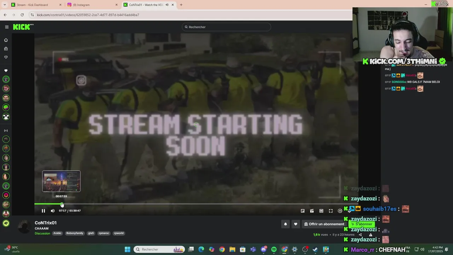Click the S'abonner subscribe button

click(x=362, y=224)
